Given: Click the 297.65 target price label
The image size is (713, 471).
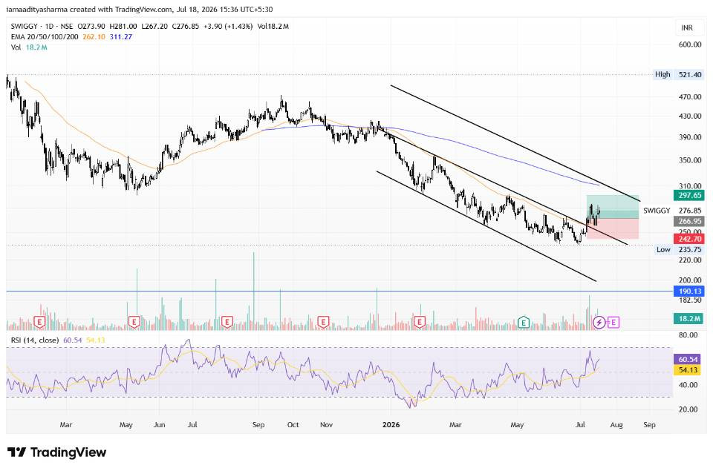Looking at the screenshot, I should (689, 195).
